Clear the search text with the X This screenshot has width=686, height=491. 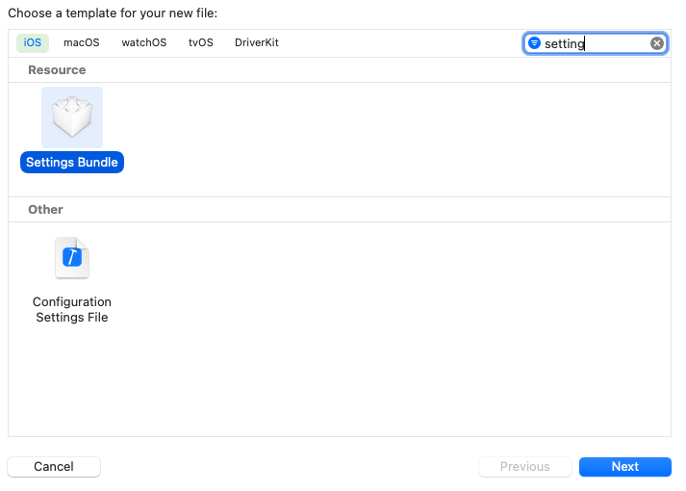(x=657, y=43)
